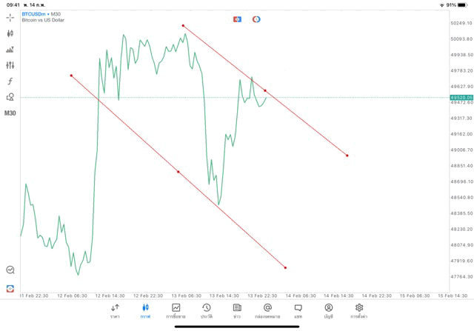Open the new order trade icon in the sidebar
Image resolution: width=474 pixels, height=331 pixels.
[10, 288]
